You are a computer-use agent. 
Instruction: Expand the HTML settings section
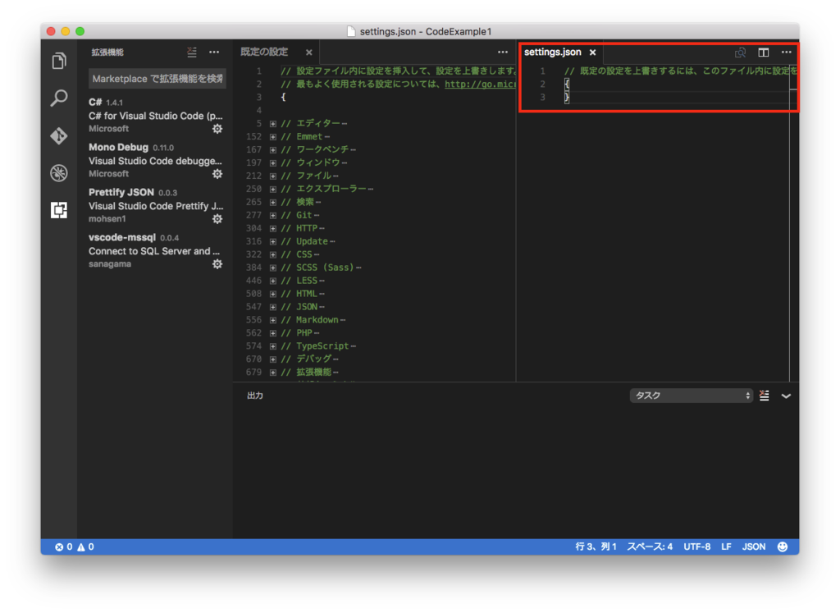tap(272, 294)
